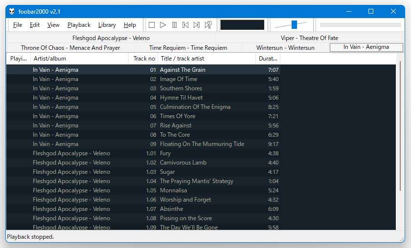Screen dimensions: 411x248
Task: Click the Playback stopped status text
Action: (x=30, y=237)
